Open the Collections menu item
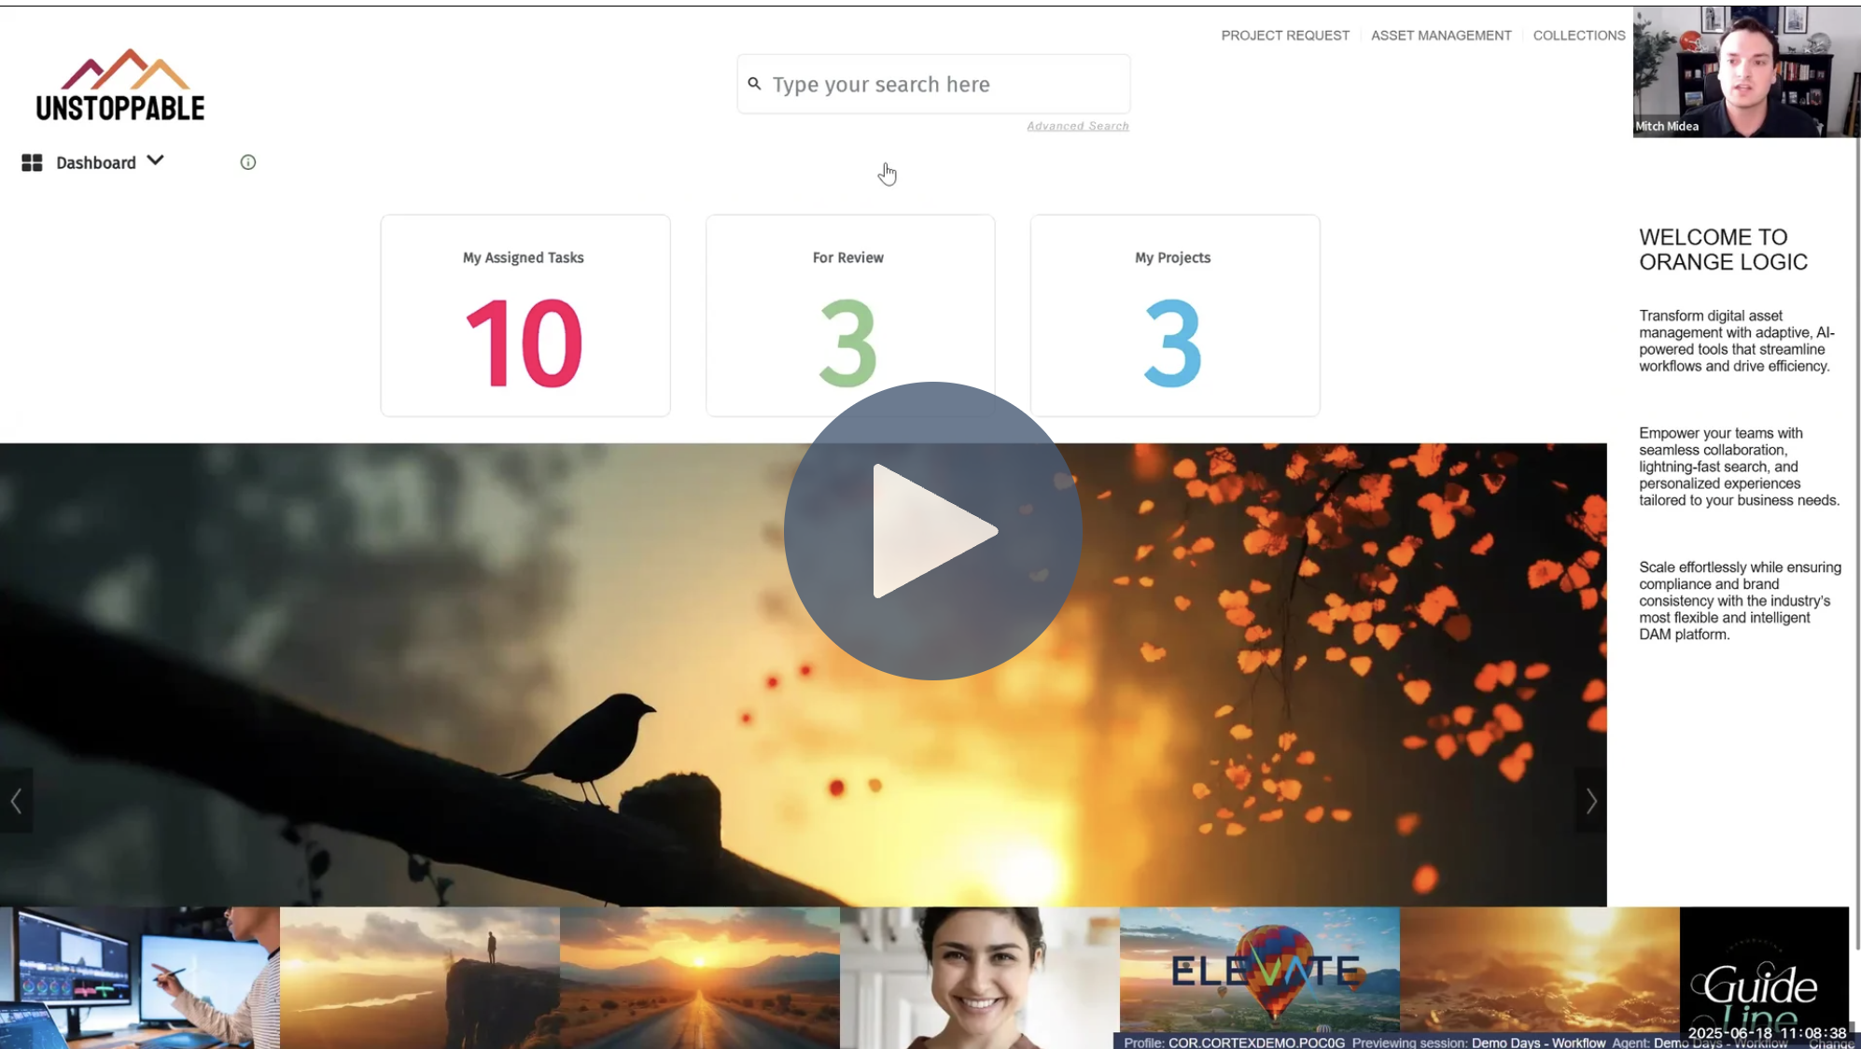The height and width of the screenshot is (1049, 1861). pos(1579,35)
